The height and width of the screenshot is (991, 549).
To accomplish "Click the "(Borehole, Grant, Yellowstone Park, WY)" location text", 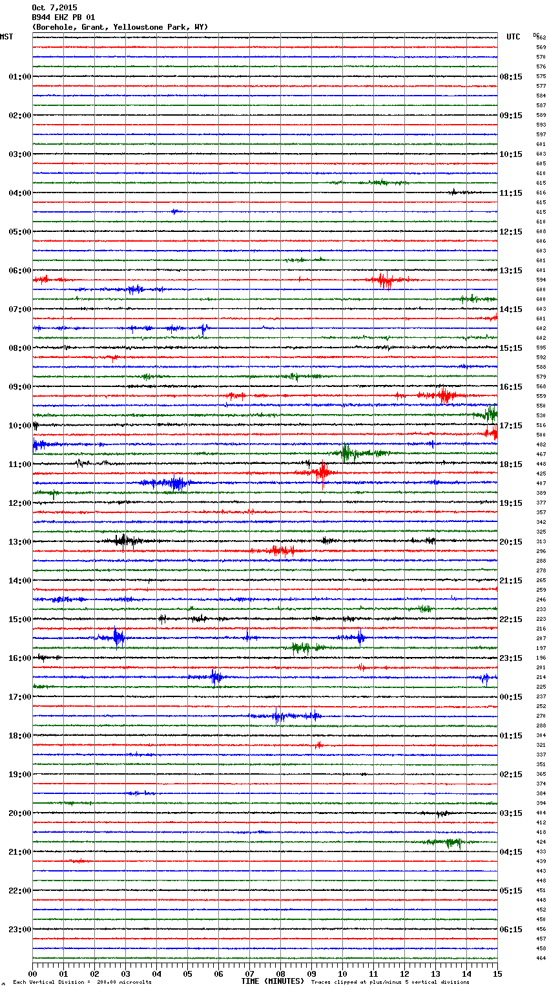I will (120, 27).
